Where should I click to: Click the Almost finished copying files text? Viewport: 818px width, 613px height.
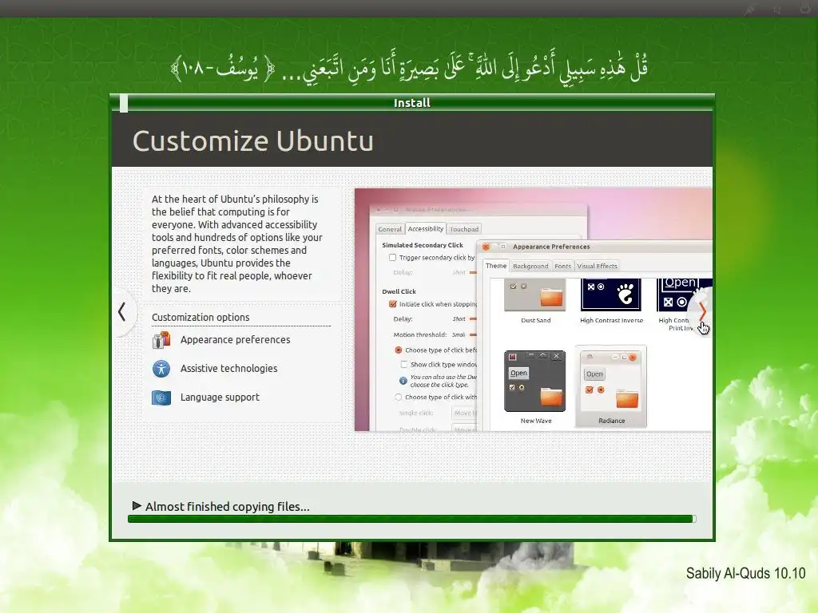(x=228, y=507)
